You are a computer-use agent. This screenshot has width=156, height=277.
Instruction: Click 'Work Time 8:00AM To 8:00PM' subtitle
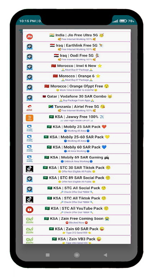77,90
